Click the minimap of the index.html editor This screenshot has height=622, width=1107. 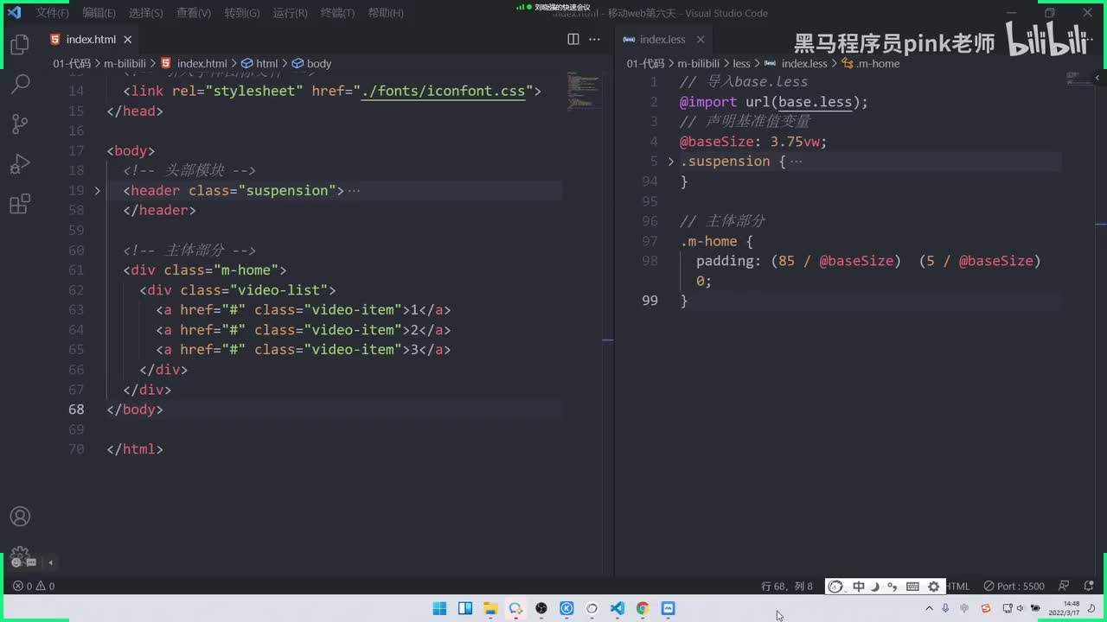[585, 90]
